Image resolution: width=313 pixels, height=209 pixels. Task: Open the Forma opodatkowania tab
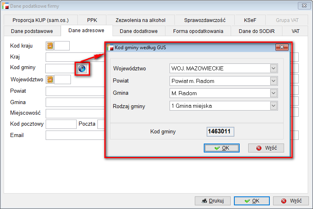pyautogui.click(x=198, y=31)
